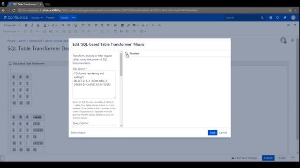Click the align left icon
The height and width of the screenshot is (168, 300).
(x=96, y=25)
